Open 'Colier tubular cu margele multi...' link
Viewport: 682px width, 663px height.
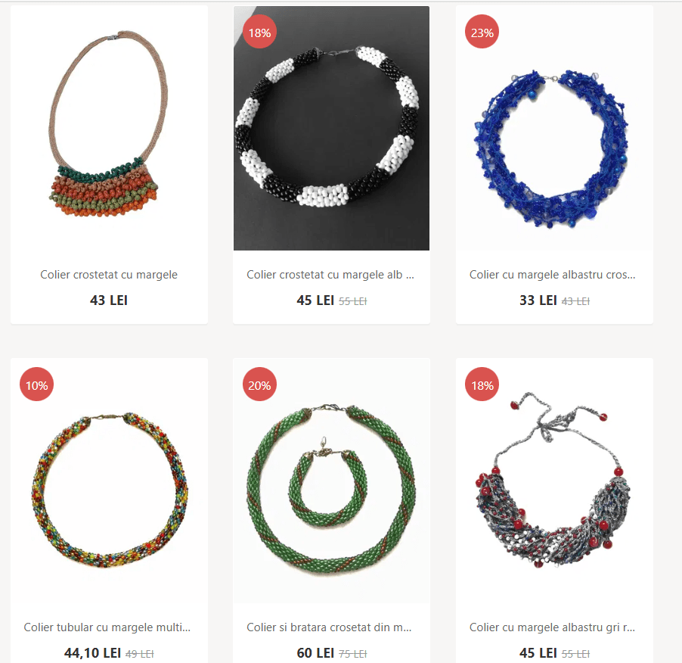click(107, 627)
